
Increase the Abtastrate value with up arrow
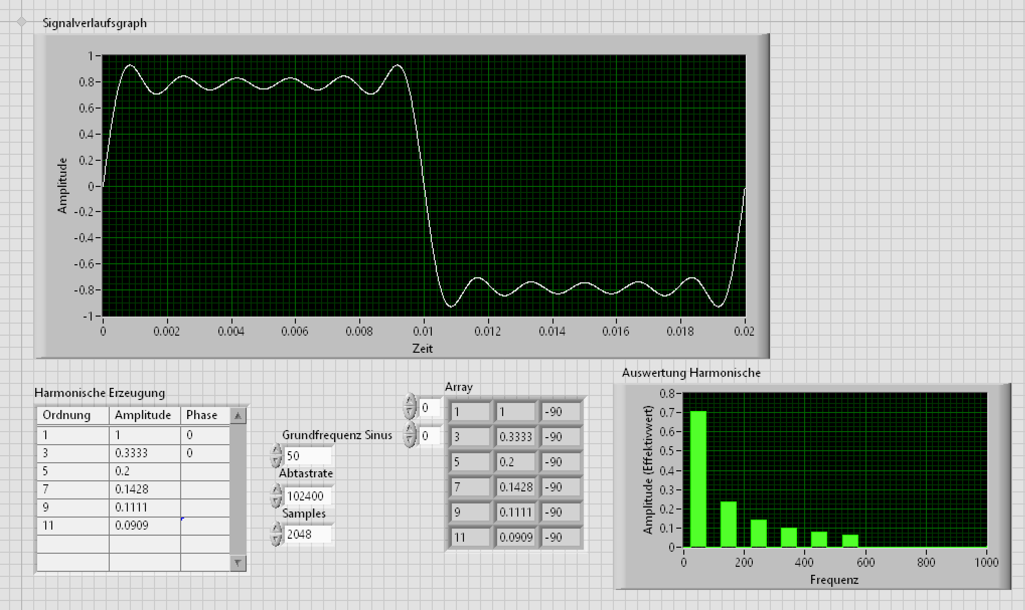tap(276, 490)
